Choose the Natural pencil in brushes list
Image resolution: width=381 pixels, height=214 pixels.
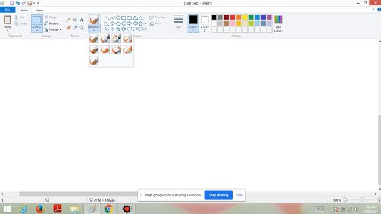tap(127, 49)
